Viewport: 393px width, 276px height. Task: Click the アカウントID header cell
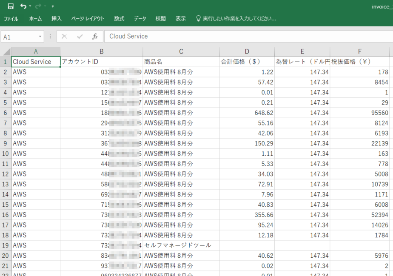click(x=102, y=62)
